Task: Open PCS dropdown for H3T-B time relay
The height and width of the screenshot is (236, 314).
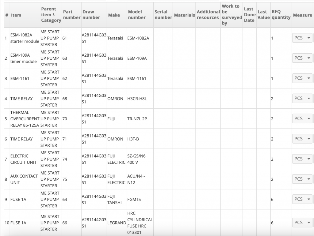Action: pyautogui.click(x=302, y=139)
